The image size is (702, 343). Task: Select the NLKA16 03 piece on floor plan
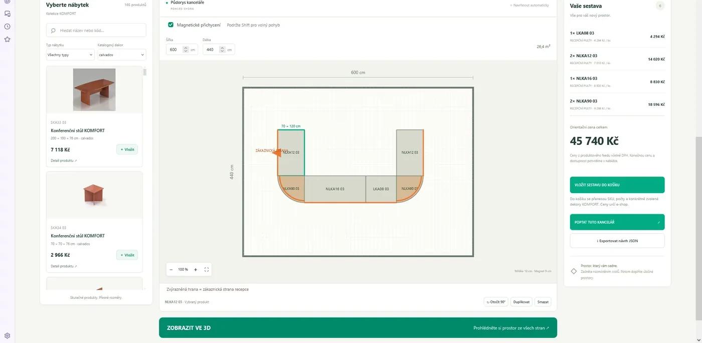pyautogui.click(x=335, y=189)
